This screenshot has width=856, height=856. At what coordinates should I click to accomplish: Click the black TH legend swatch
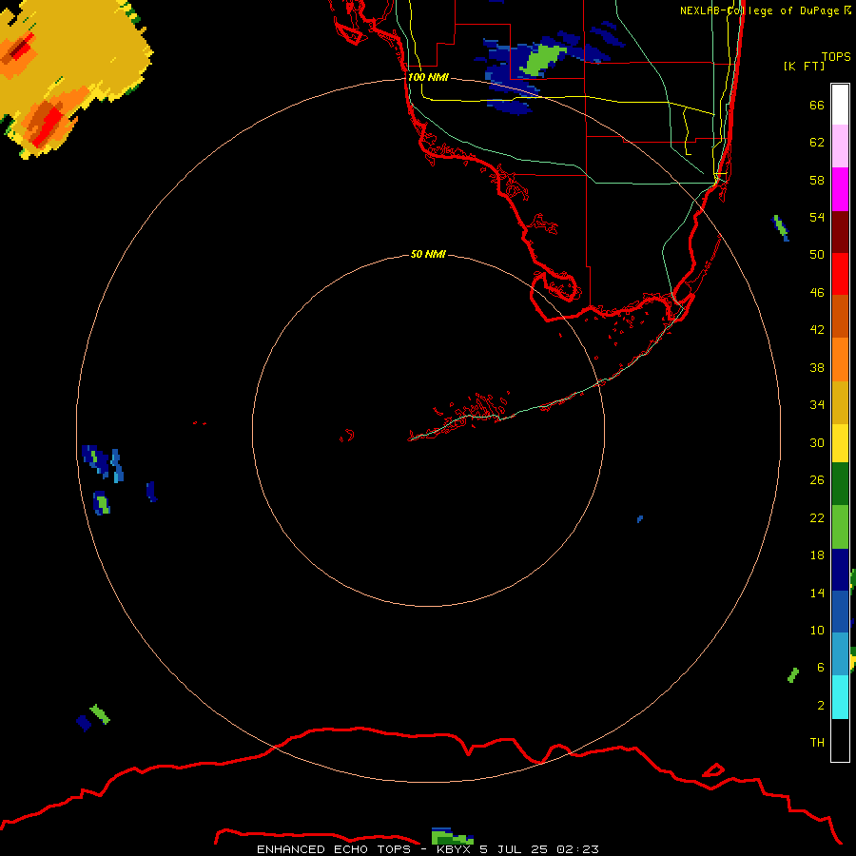tap(840, 740)
